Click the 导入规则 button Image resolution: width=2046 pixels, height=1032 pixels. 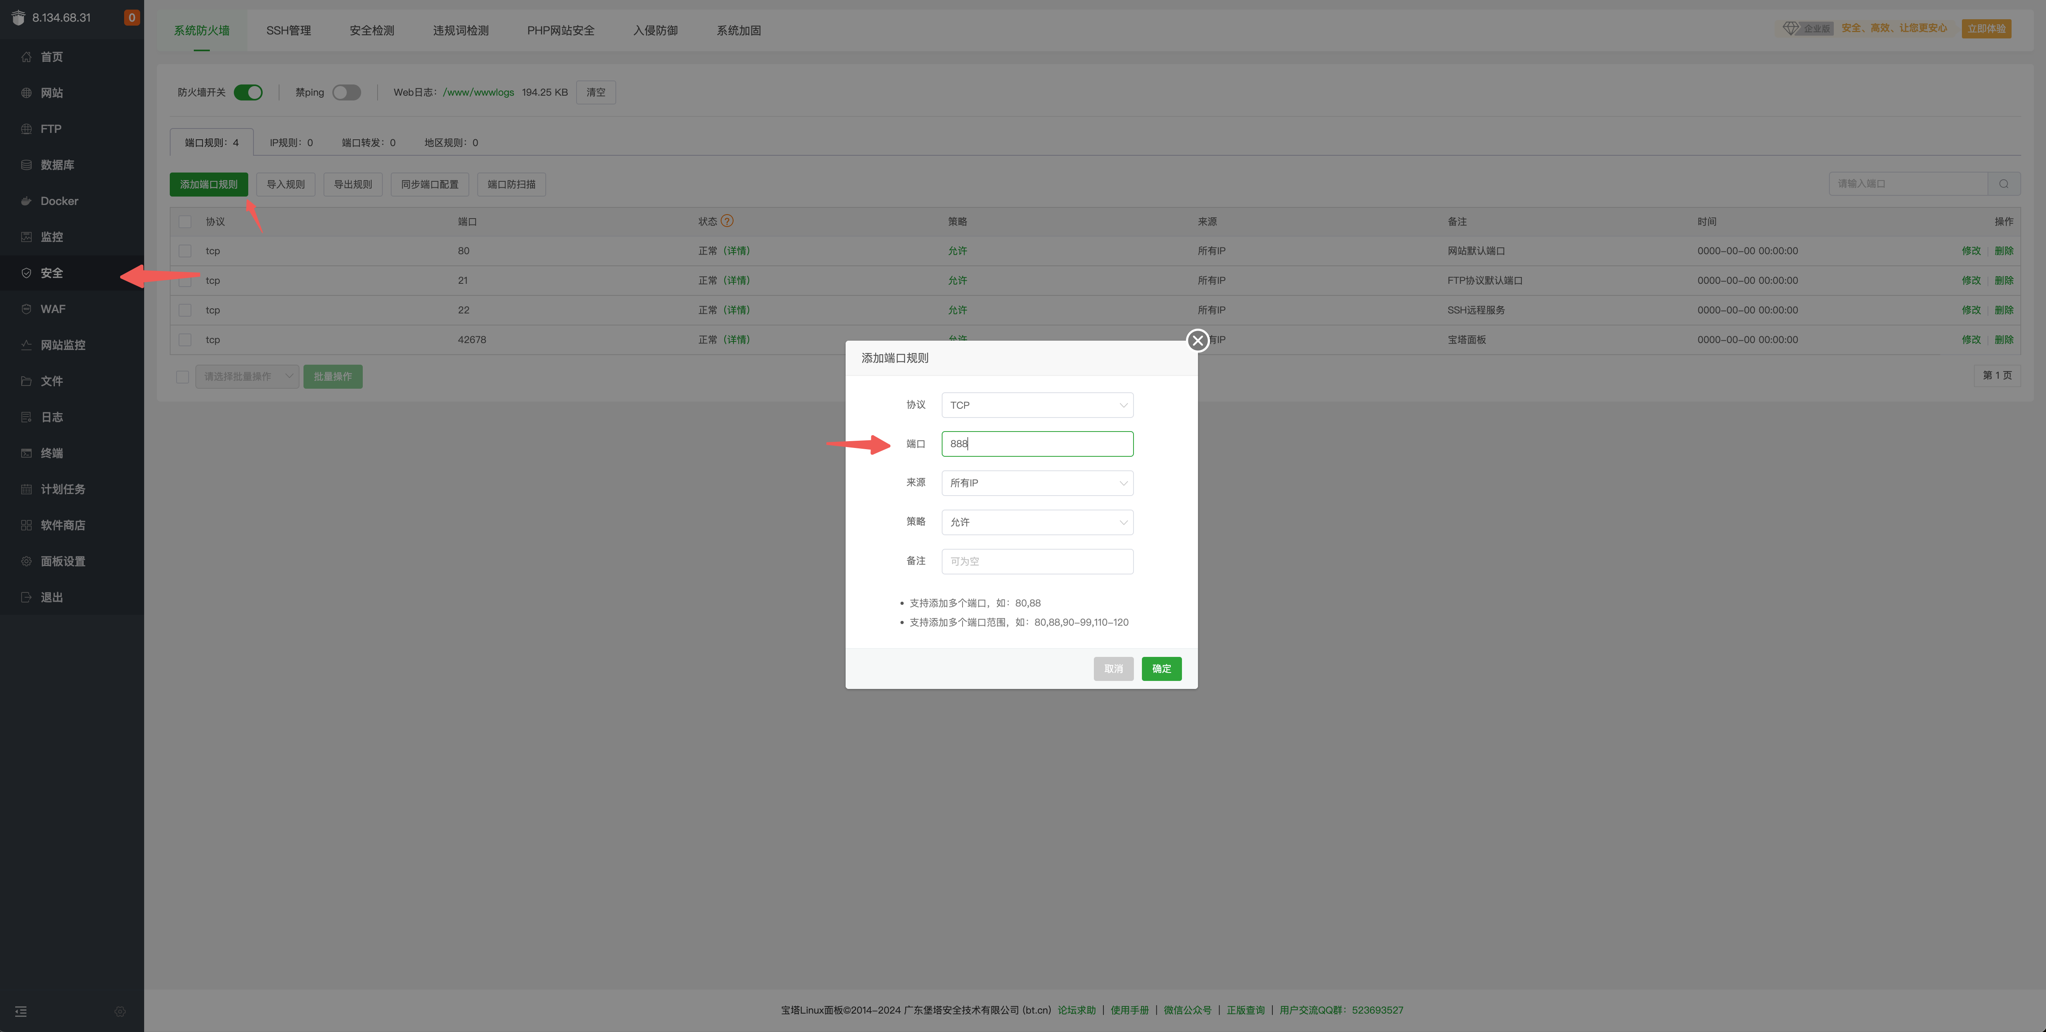pos(286,184)
